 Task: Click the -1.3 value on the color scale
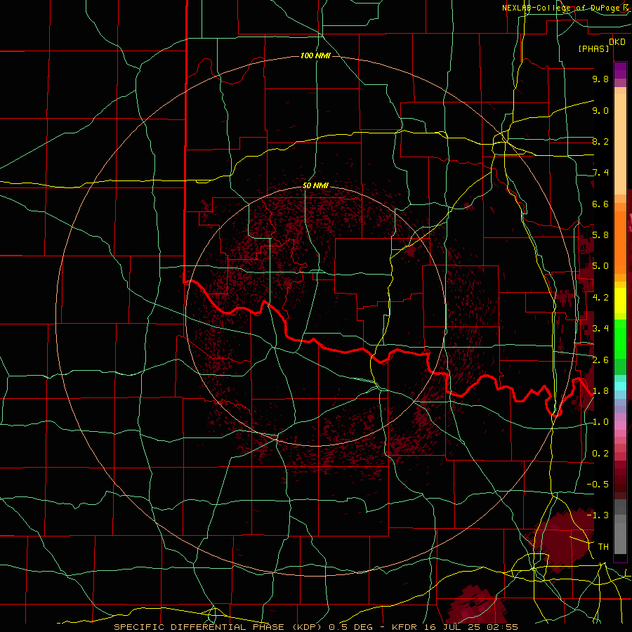(x=598, y=515)
